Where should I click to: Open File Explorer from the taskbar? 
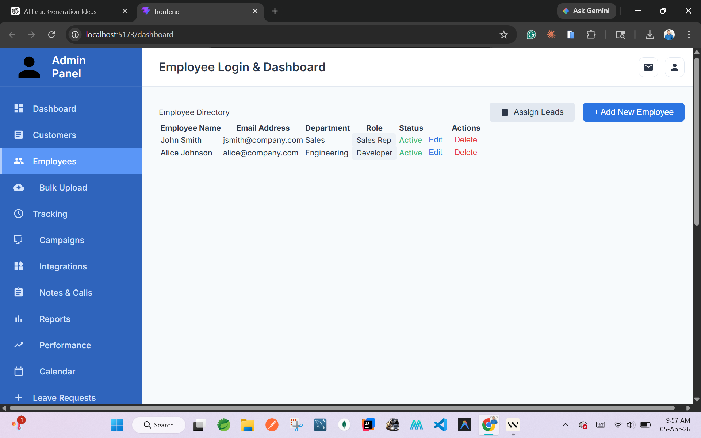click(x=248, y=425)
